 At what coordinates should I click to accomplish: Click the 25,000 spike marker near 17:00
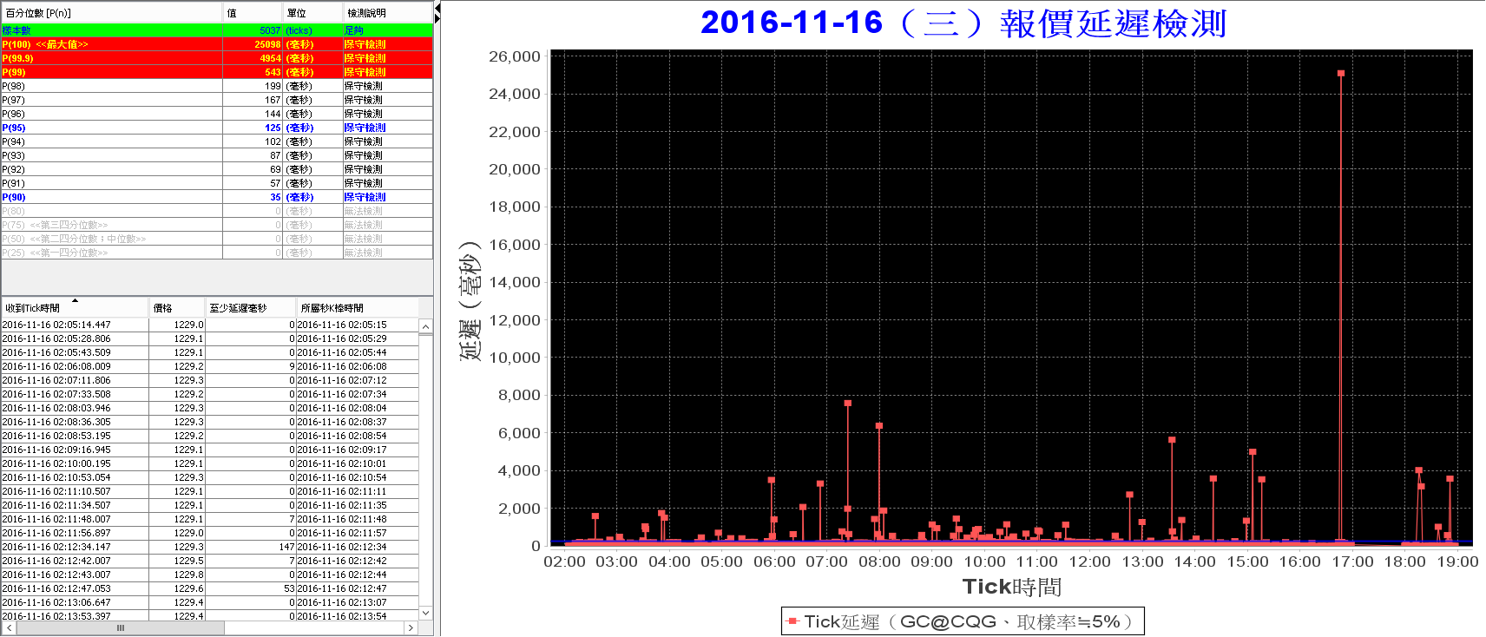pyautogui.click(x=1341, y=74)
